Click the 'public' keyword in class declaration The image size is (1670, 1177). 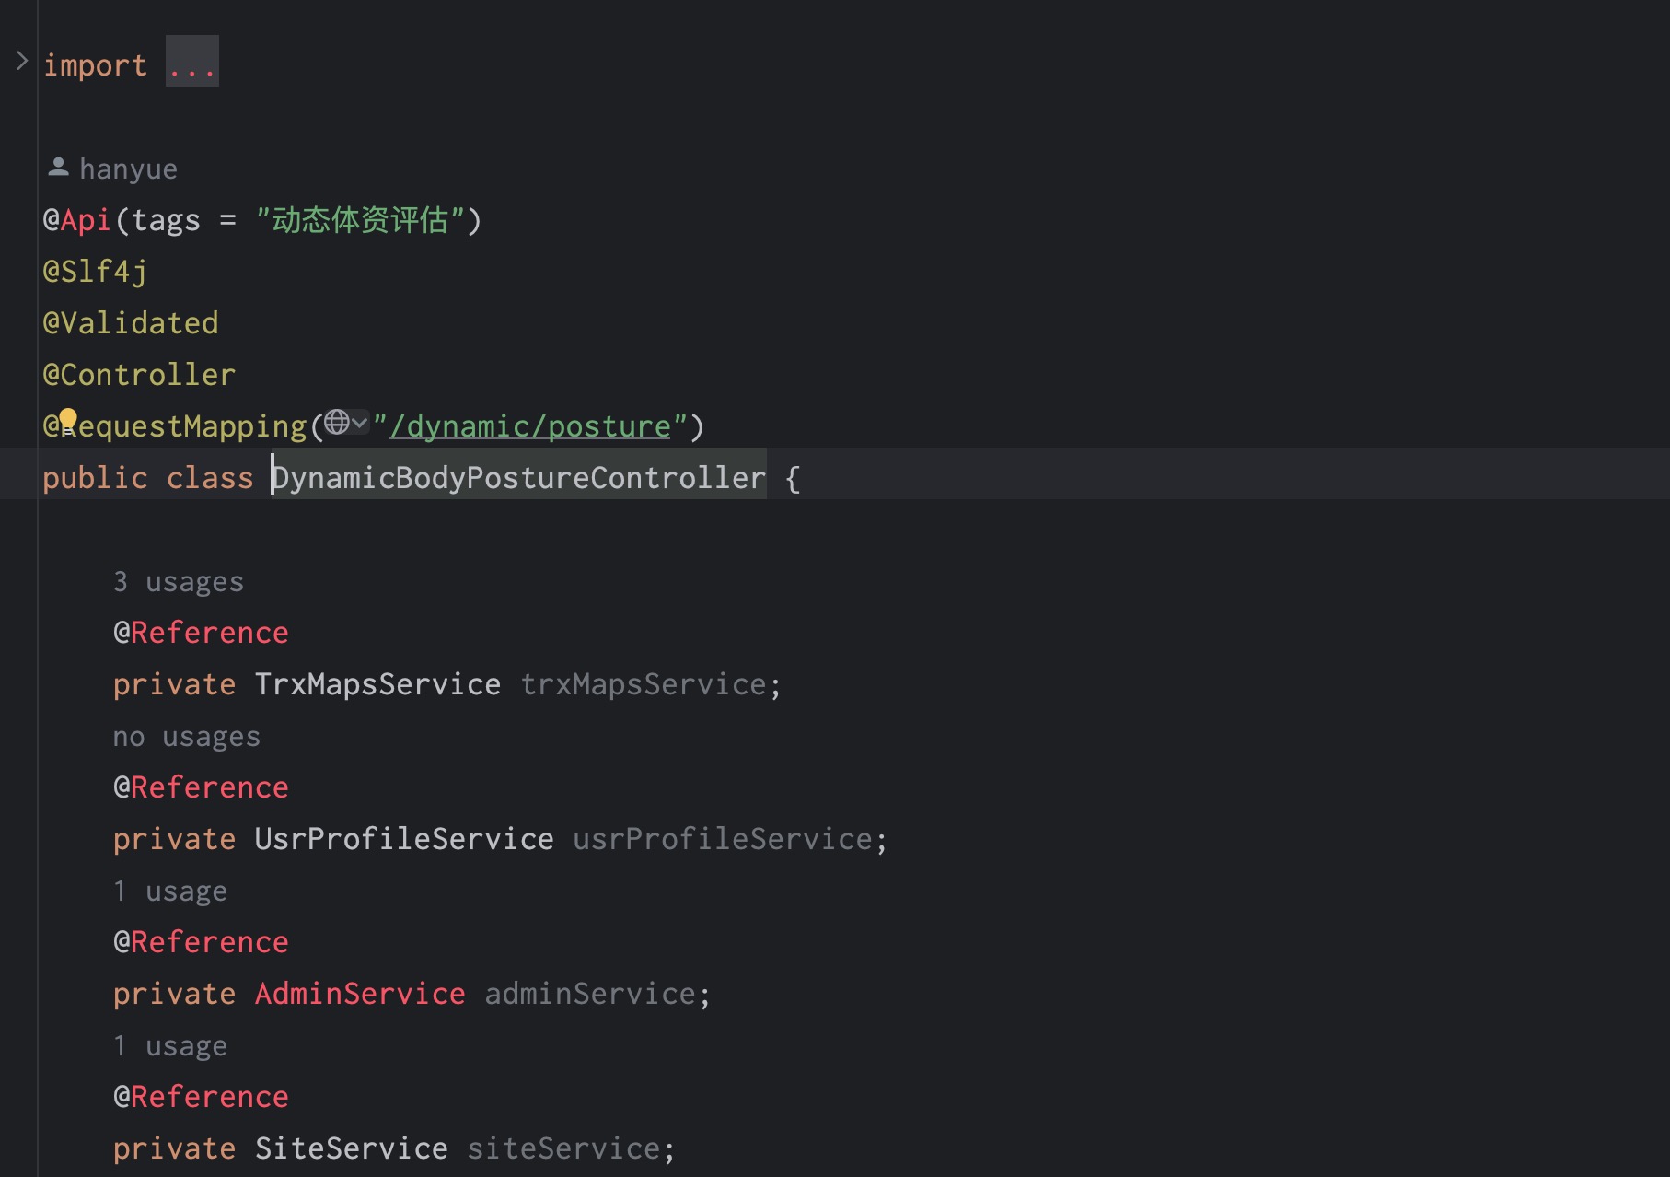point(95,478)
